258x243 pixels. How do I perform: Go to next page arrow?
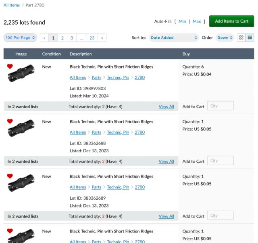click(x=102, y=38)
